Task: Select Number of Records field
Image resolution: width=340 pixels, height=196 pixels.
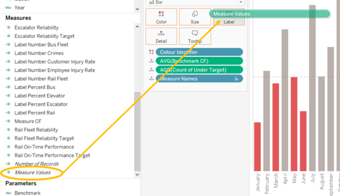Action: [x=36, y=164]
